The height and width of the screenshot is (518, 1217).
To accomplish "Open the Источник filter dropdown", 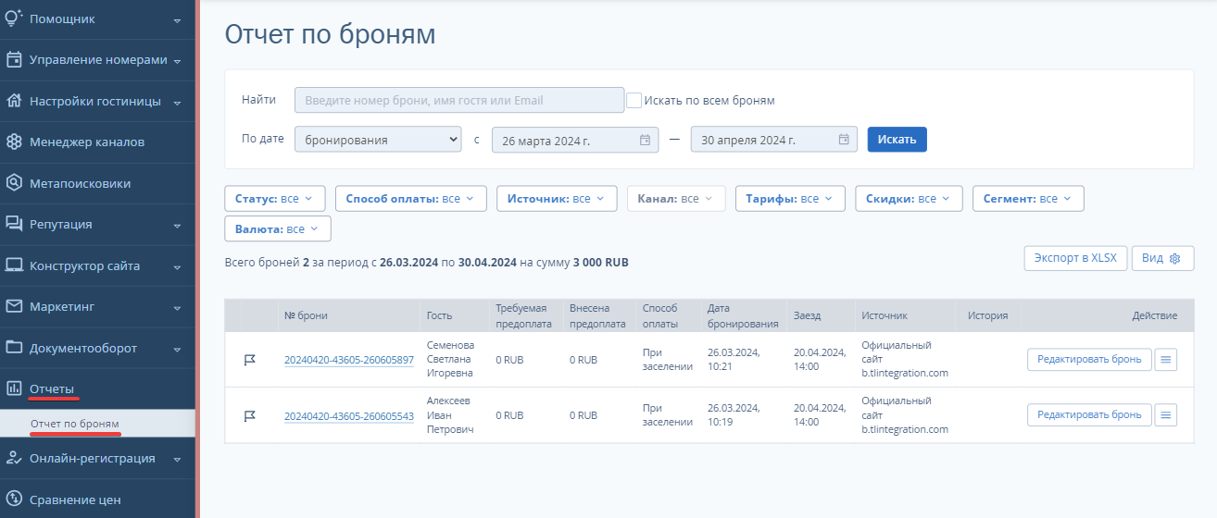I will point(556,199).
